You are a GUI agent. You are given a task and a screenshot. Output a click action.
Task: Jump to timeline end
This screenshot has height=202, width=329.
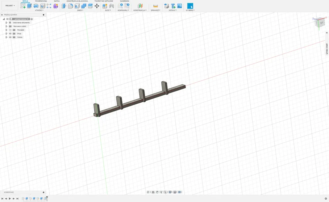tap(17, 199)
